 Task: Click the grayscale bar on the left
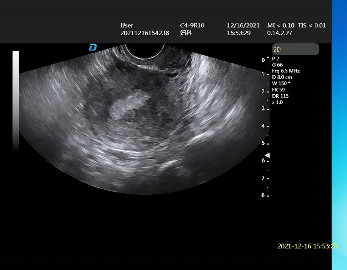coord(16,101)
